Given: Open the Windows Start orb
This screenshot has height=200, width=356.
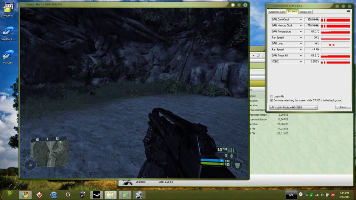Looking at the screenshot, I should point(10,194).
